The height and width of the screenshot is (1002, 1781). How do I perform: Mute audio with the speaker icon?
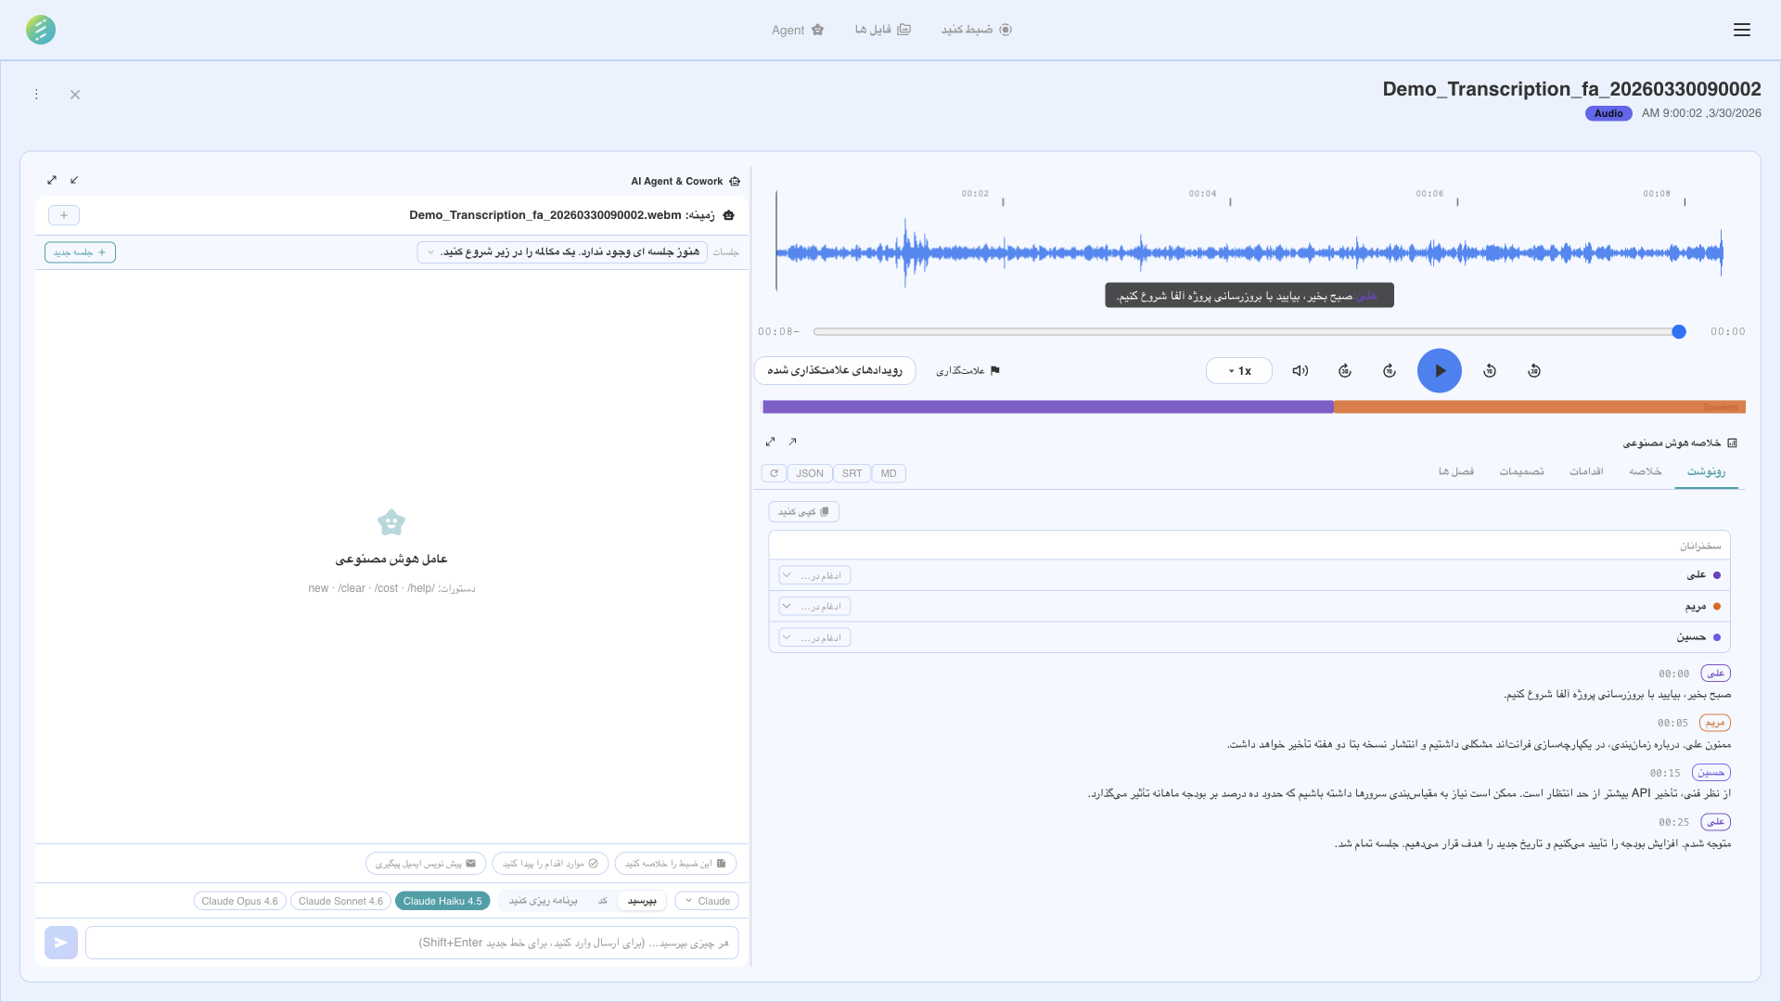point(1300,370)
